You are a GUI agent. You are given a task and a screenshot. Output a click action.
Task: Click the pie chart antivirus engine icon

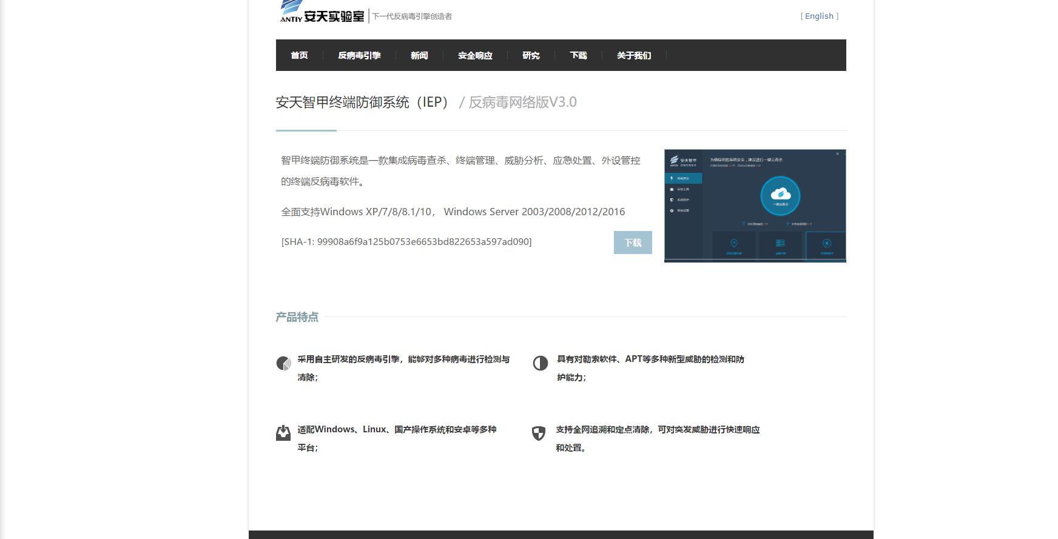point(283,363)
